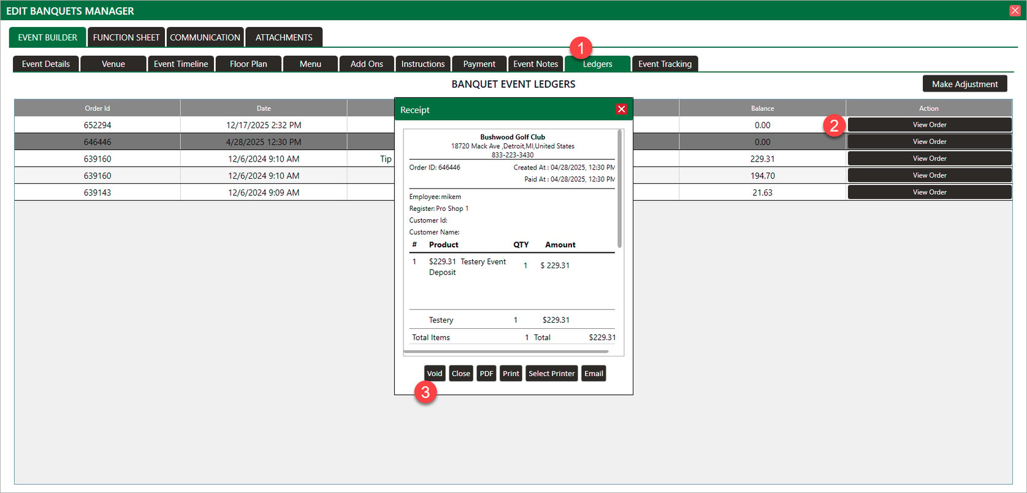Open the Communication tab
1027x493 pixels.
tap(205, 37)
